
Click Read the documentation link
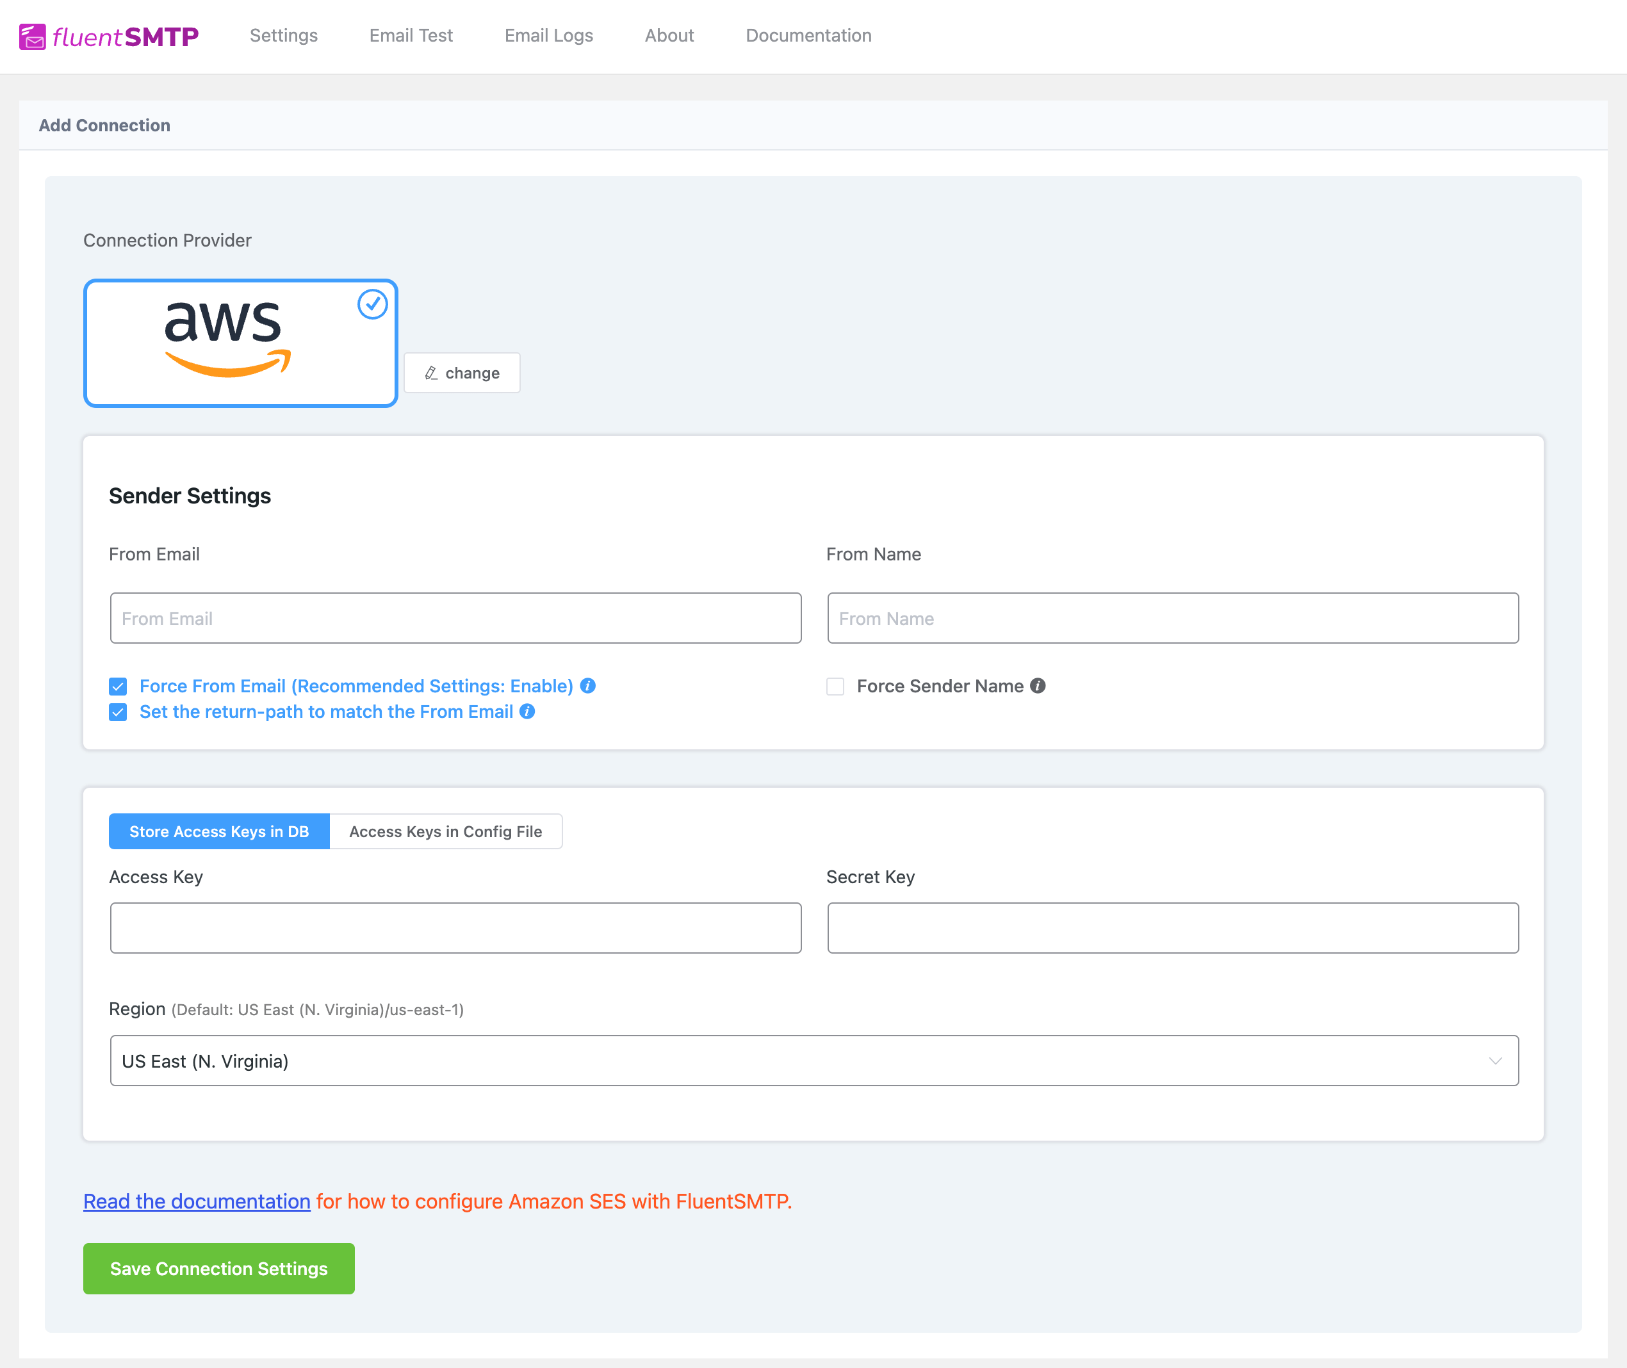pos(197,1201)
